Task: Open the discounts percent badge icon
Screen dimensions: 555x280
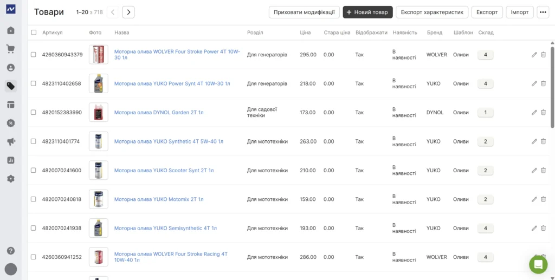Action: pos(11,123)
